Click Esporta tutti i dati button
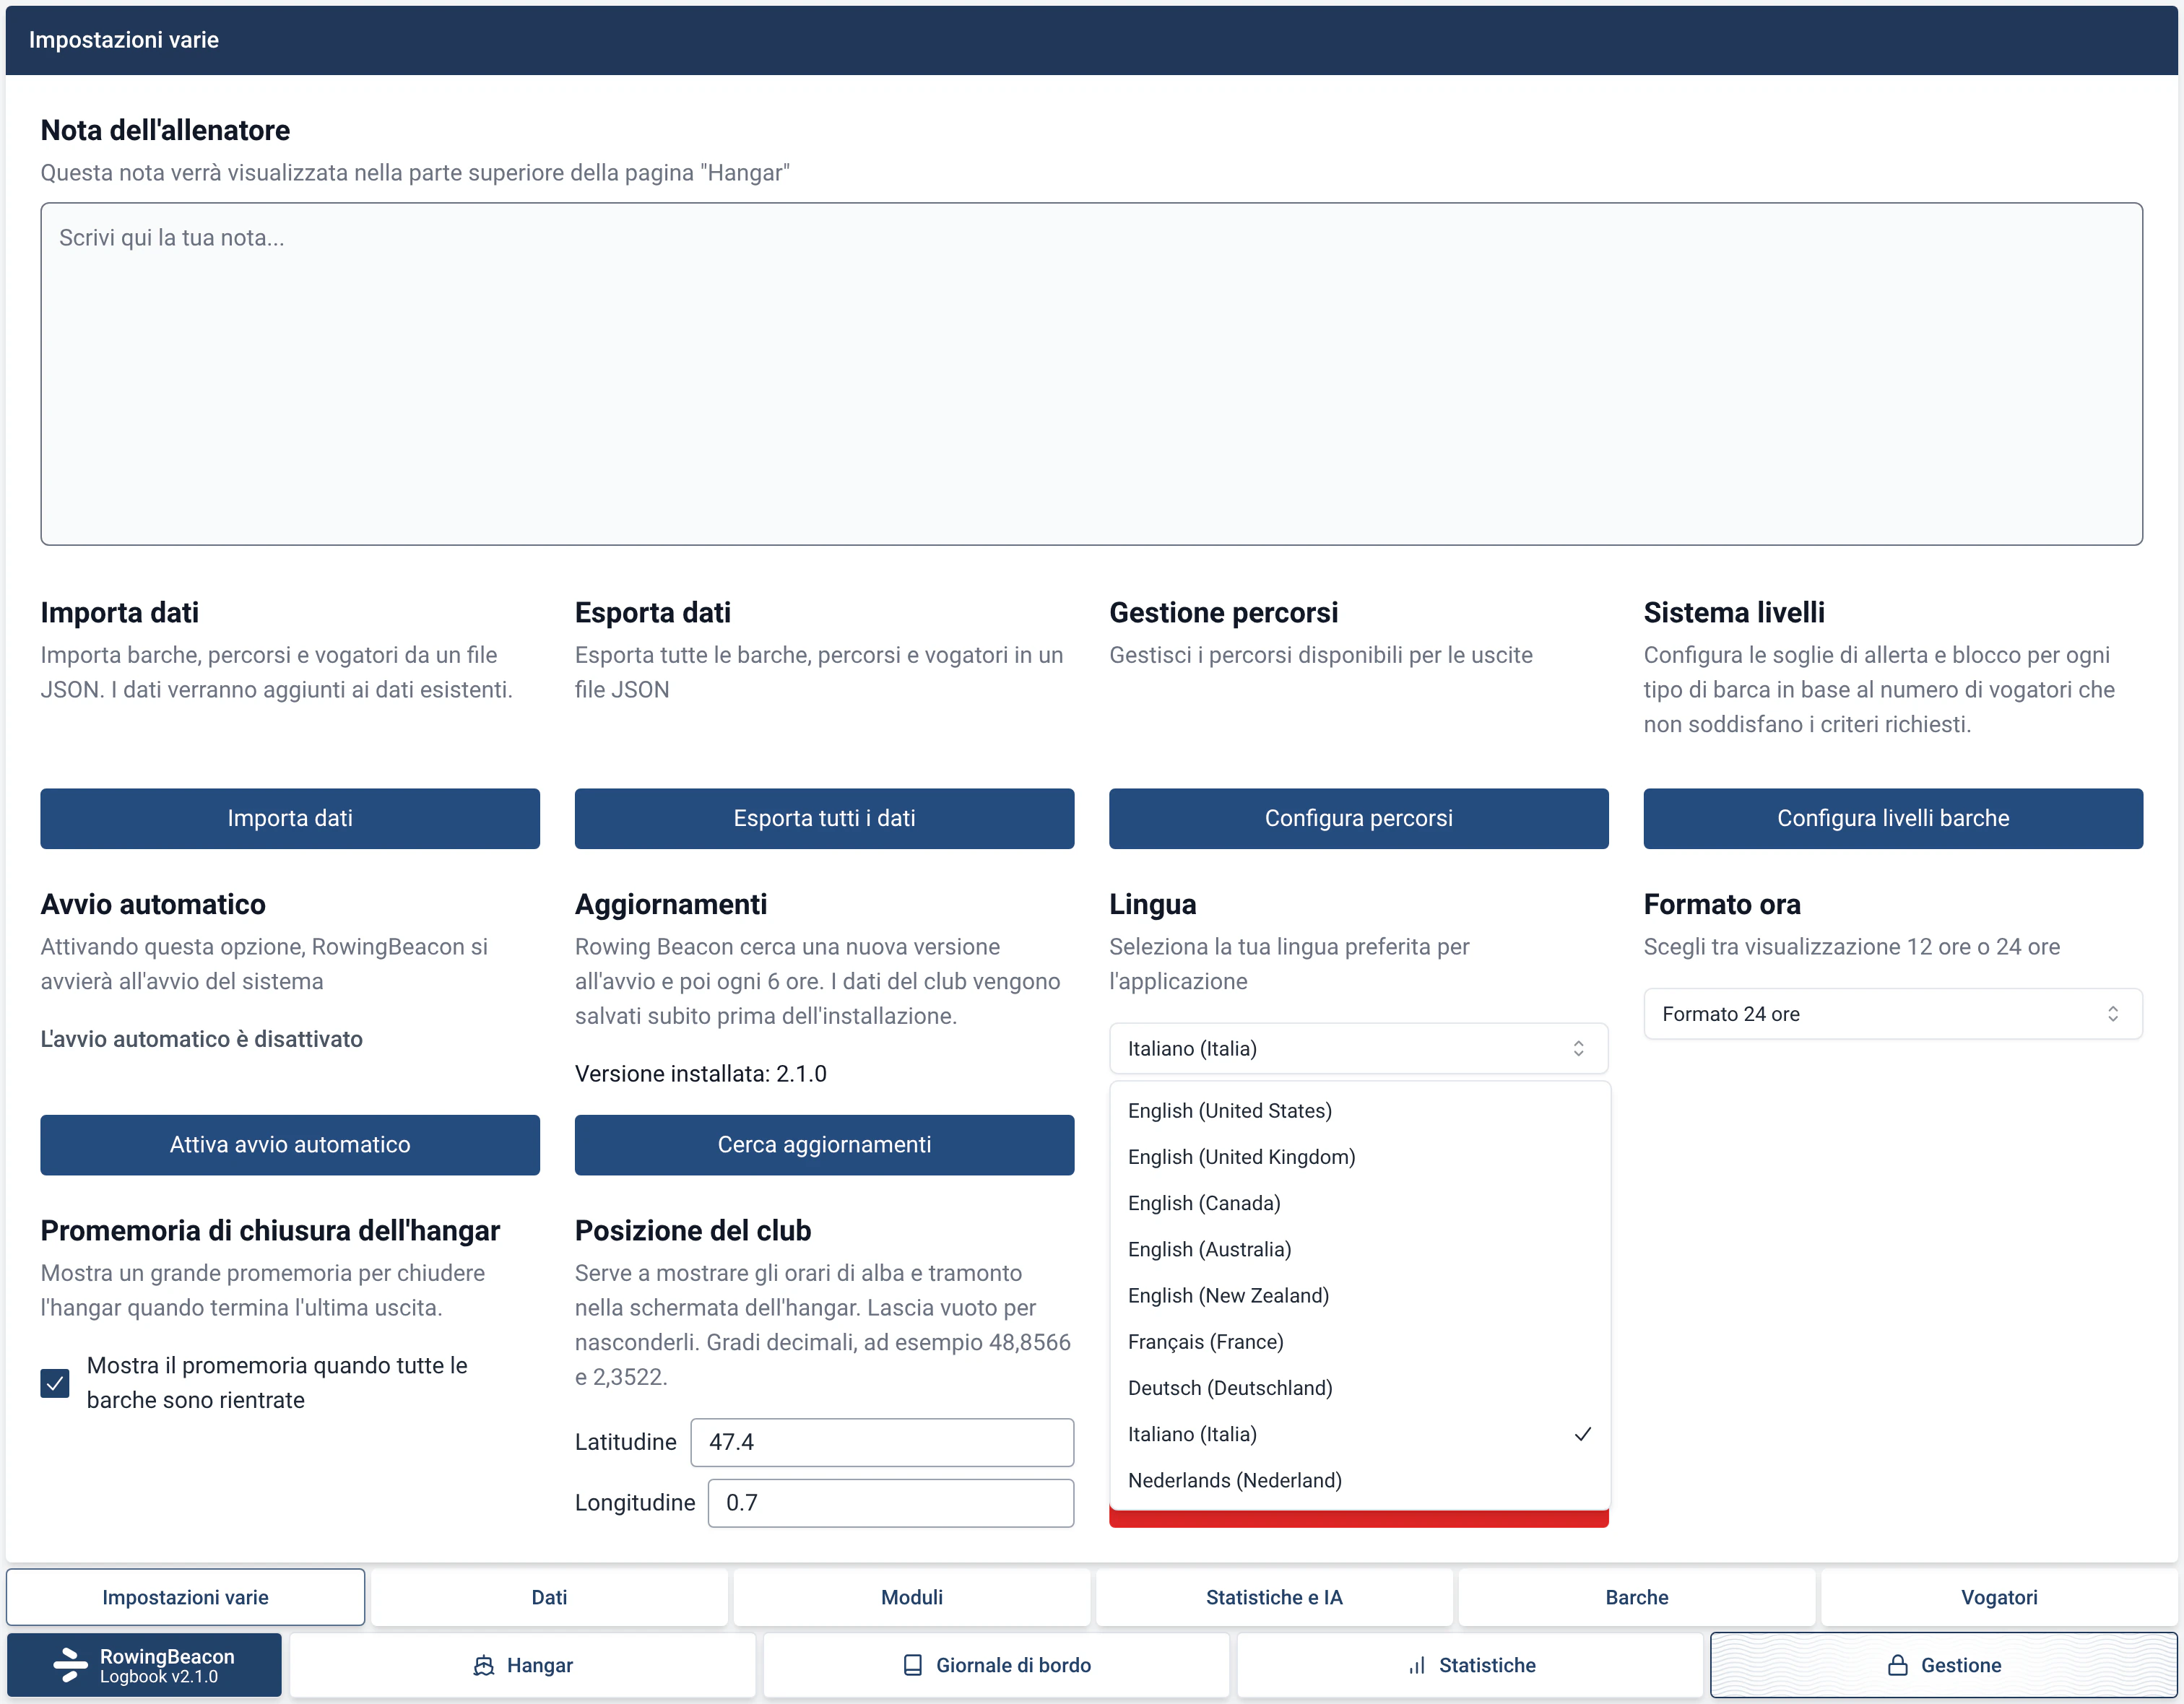The width and height of the screenshot is (2184, 1704). point(824,818)
